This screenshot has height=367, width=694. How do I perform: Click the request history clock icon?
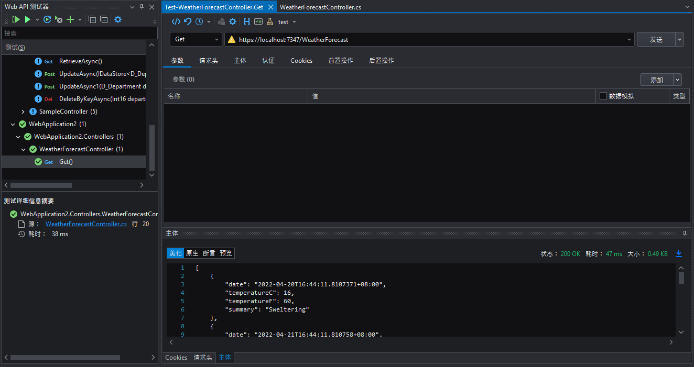click(199, 21)
